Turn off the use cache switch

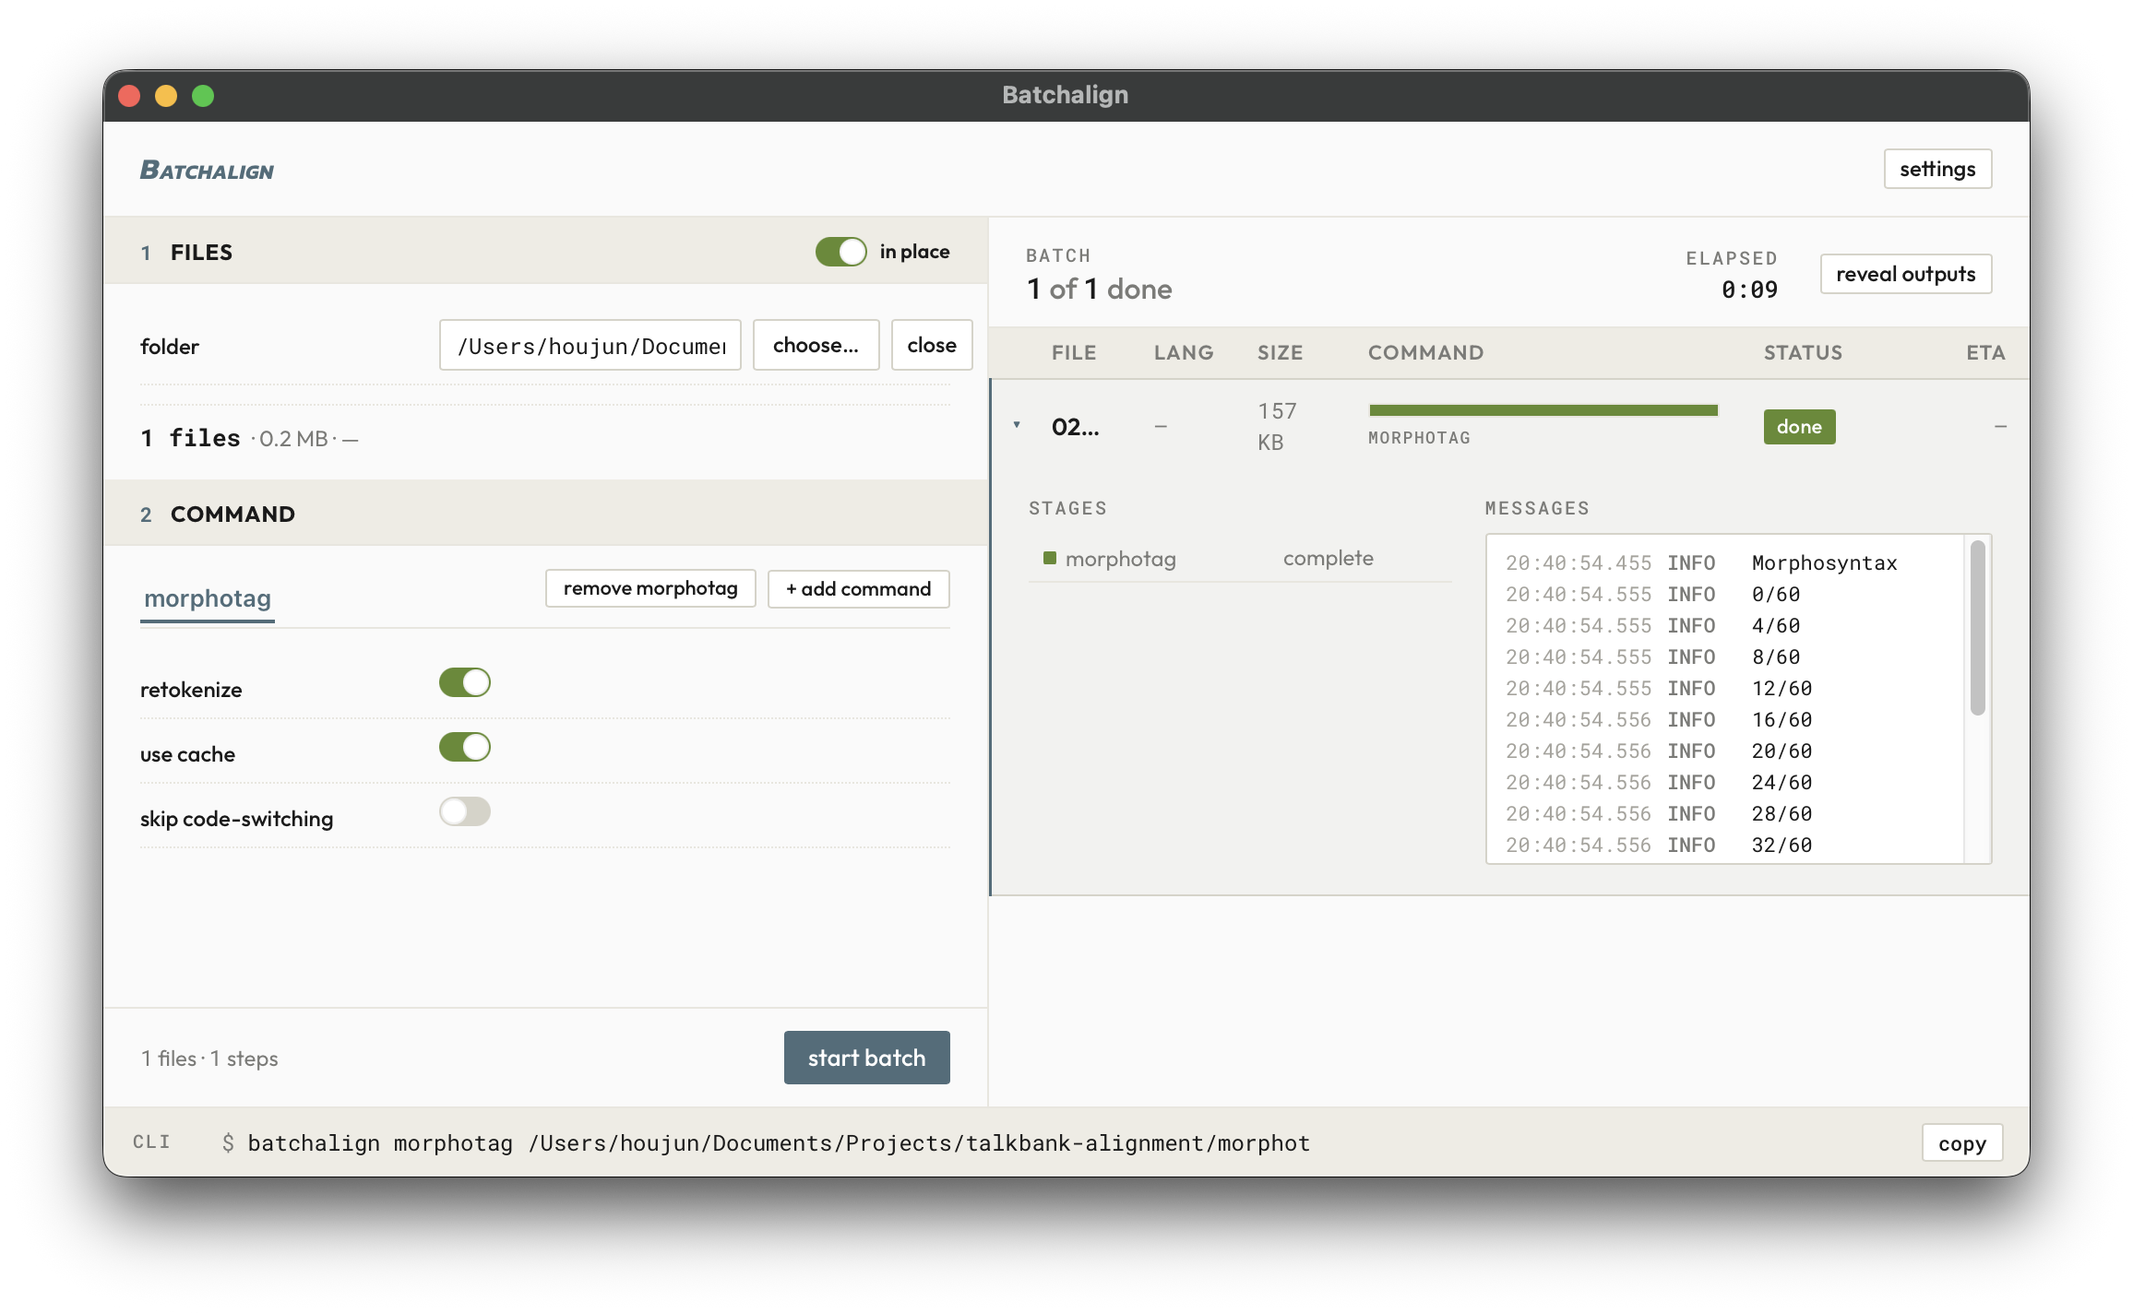click(x=464, y=747)
